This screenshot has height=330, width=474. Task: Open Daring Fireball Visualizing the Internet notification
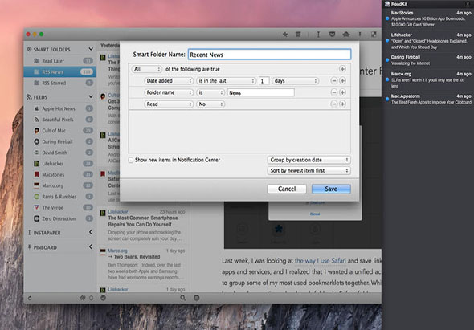pyautogui.click(x=428, y=60)
